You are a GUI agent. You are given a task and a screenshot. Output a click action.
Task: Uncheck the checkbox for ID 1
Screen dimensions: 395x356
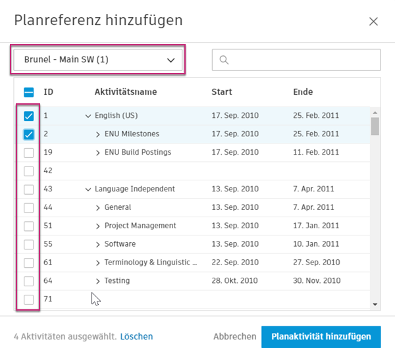tap(28, 116)
